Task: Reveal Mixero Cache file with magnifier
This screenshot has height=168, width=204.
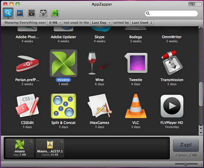Action: tap(62, 141)
